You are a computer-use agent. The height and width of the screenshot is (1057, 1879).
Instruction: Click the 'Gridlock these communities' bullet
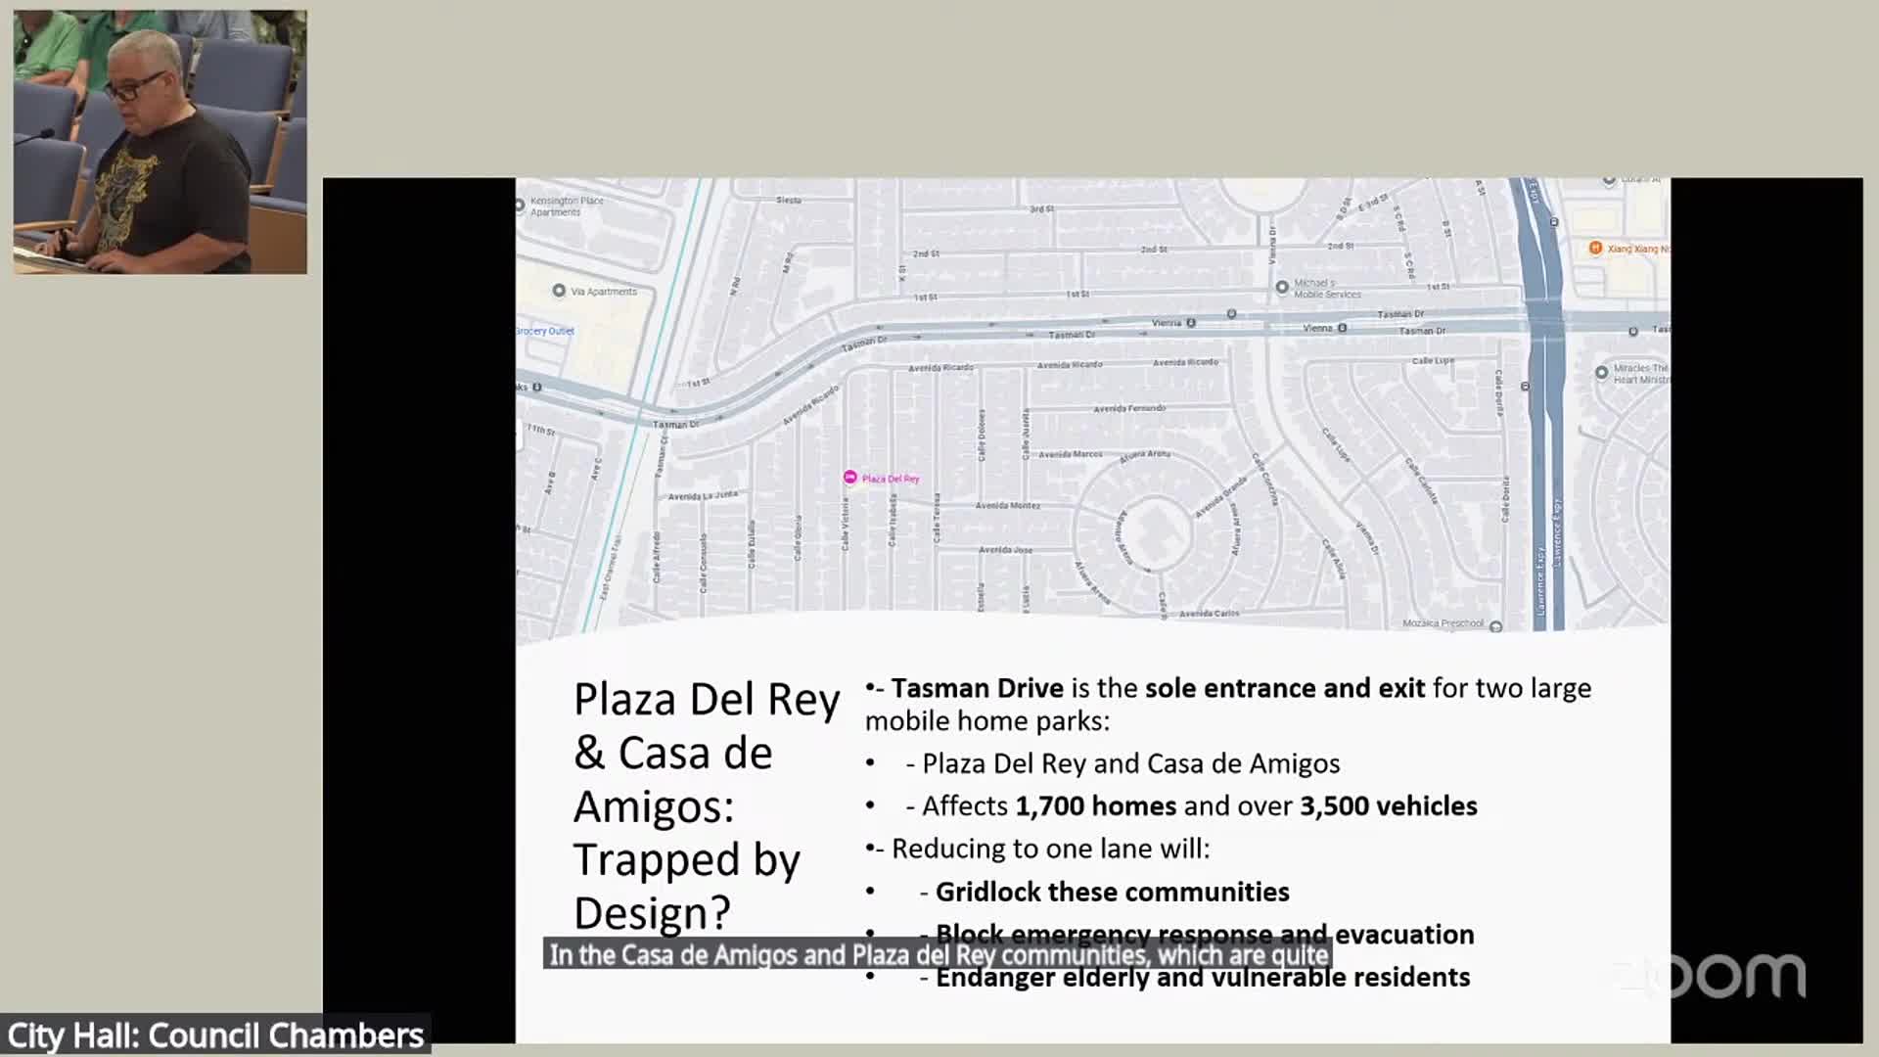(x=1112, y=892)
